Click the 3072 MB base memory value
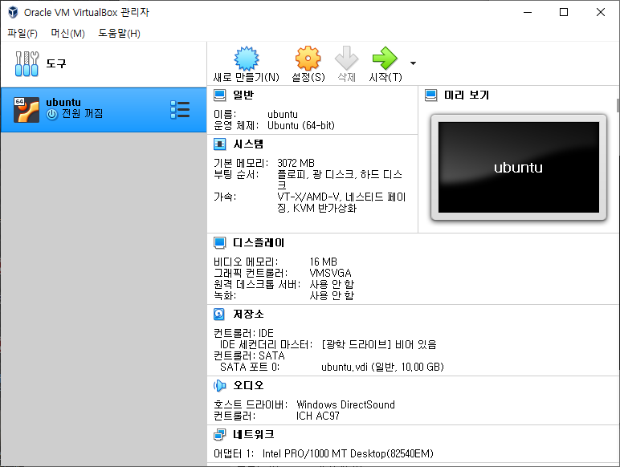Viewport: 620px width, 467px height. [x=296, y=163]
